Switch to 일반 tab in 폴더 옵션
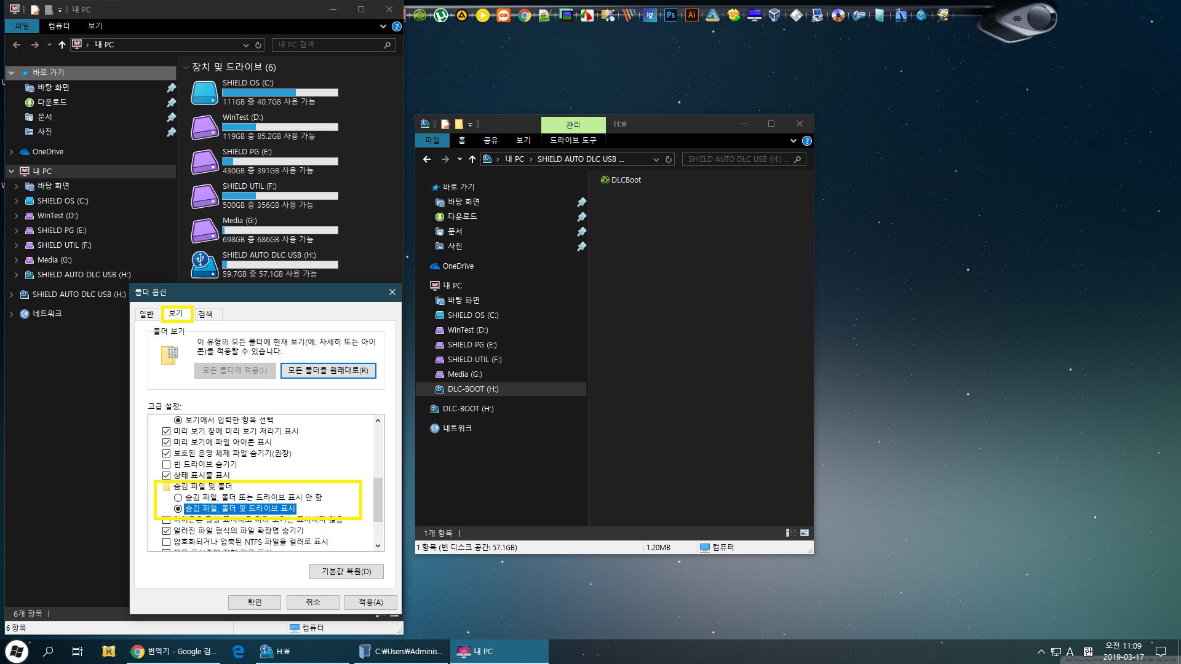 point(146,314)
